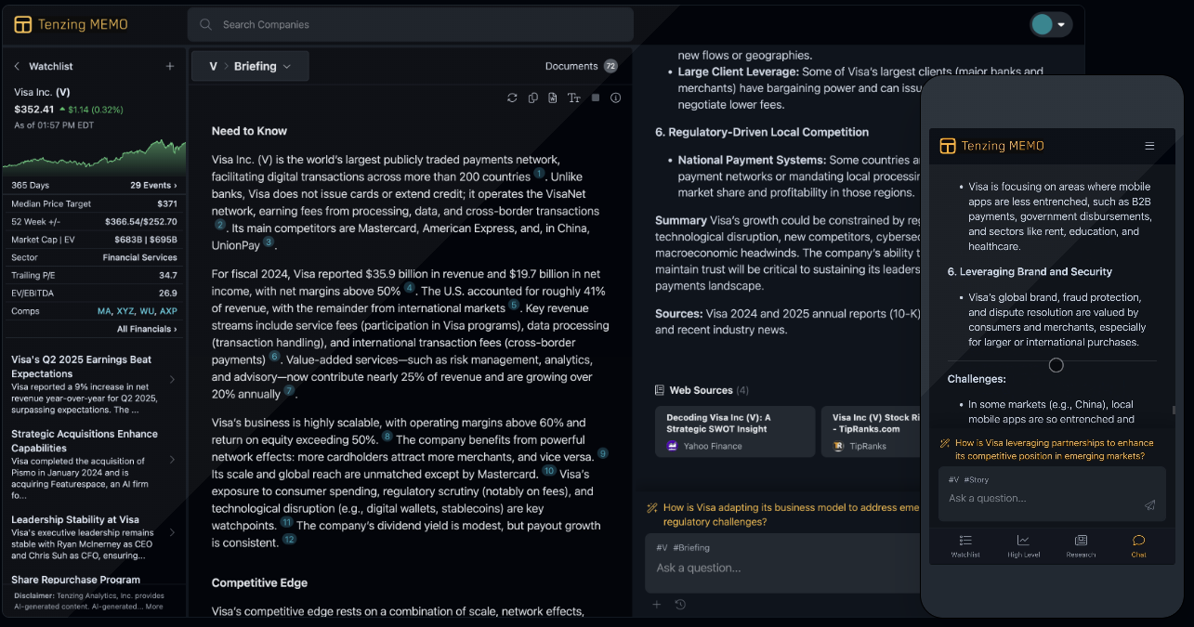Switch to the Research tab on mobile
The image size is (1194, 627).
1081,545
